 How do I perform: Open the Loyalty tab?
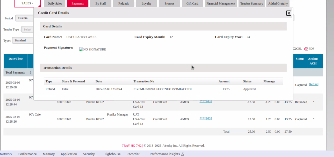146,3
